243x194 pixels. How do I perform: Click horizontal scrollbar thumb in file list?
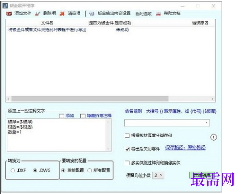(x=90, y=99)
